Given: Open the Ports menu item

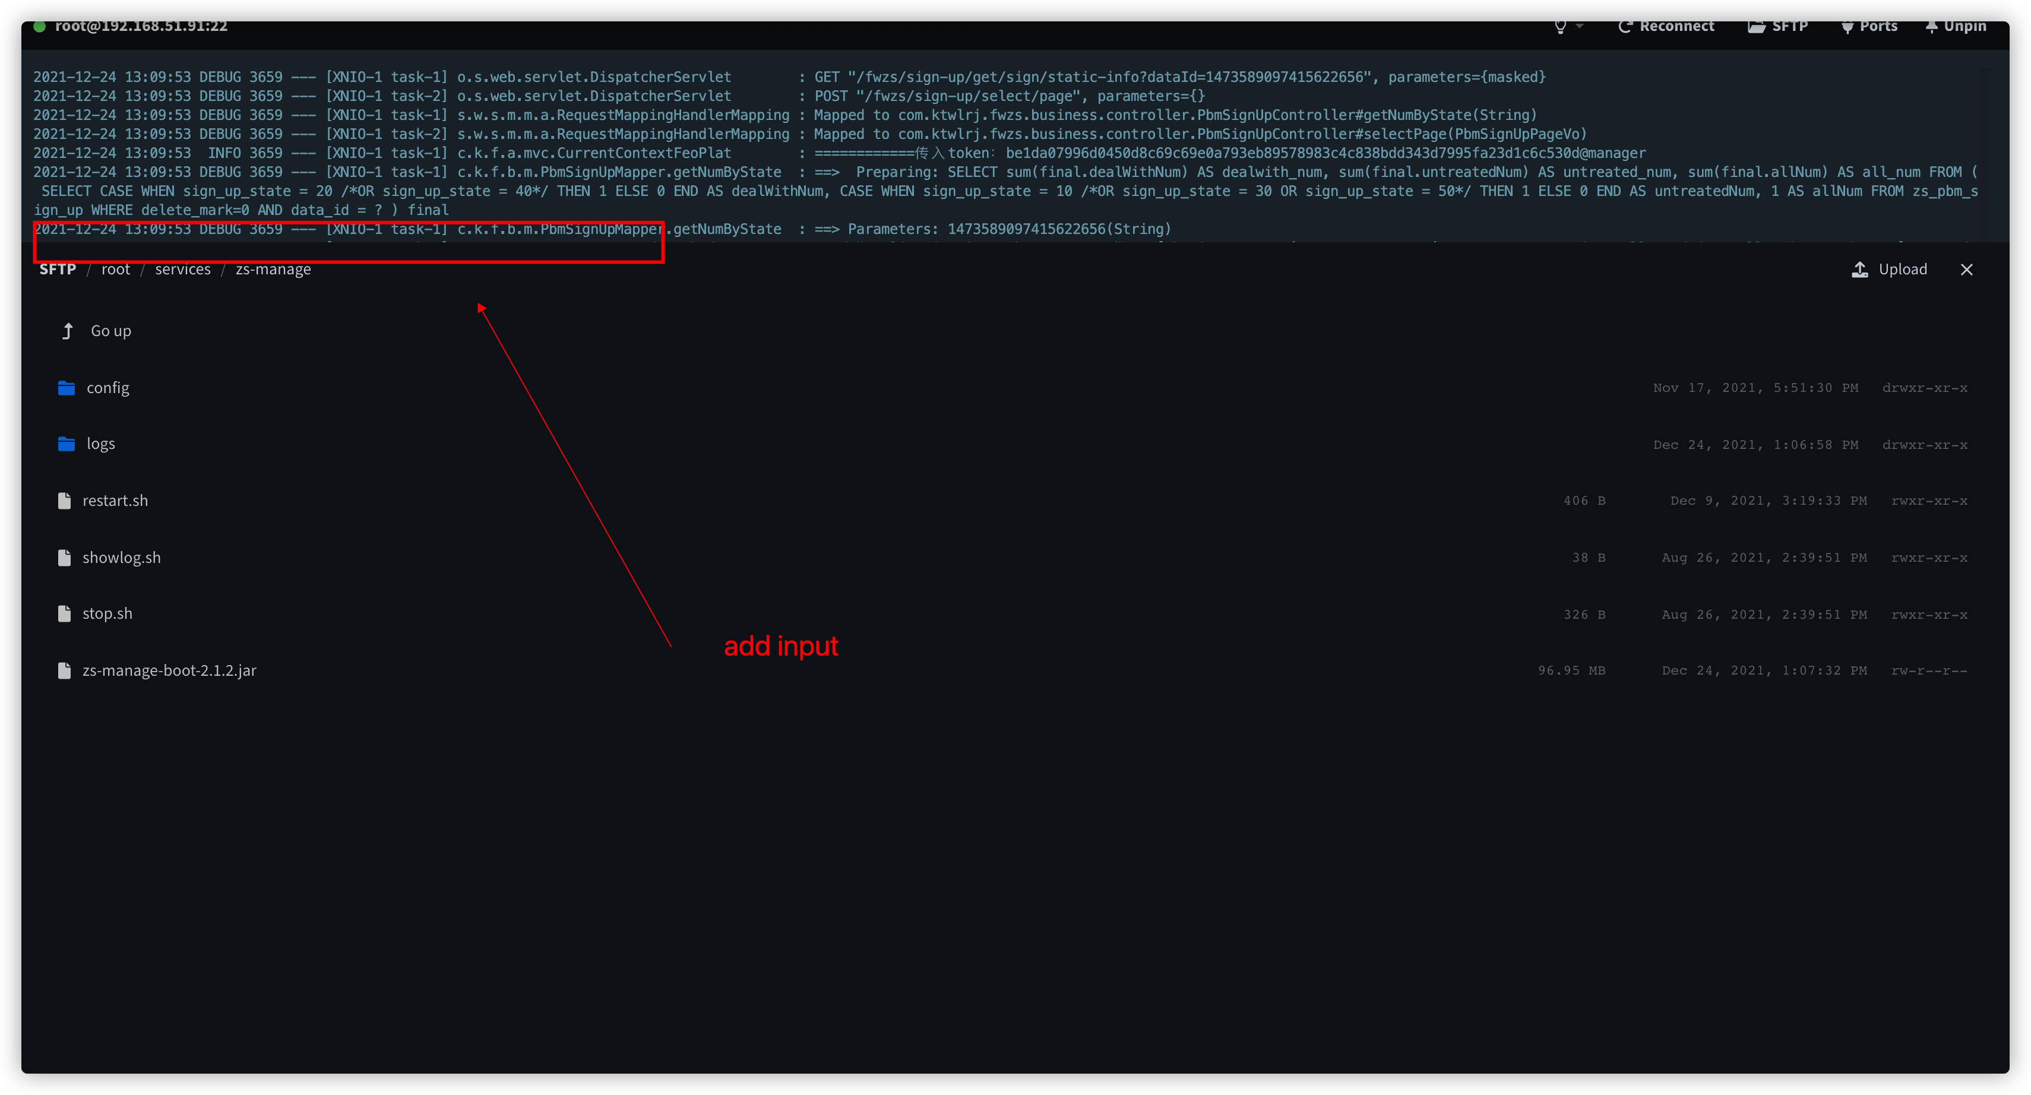Looking at the screenshot, I should pyautogui.click(x=1869, y=26).
